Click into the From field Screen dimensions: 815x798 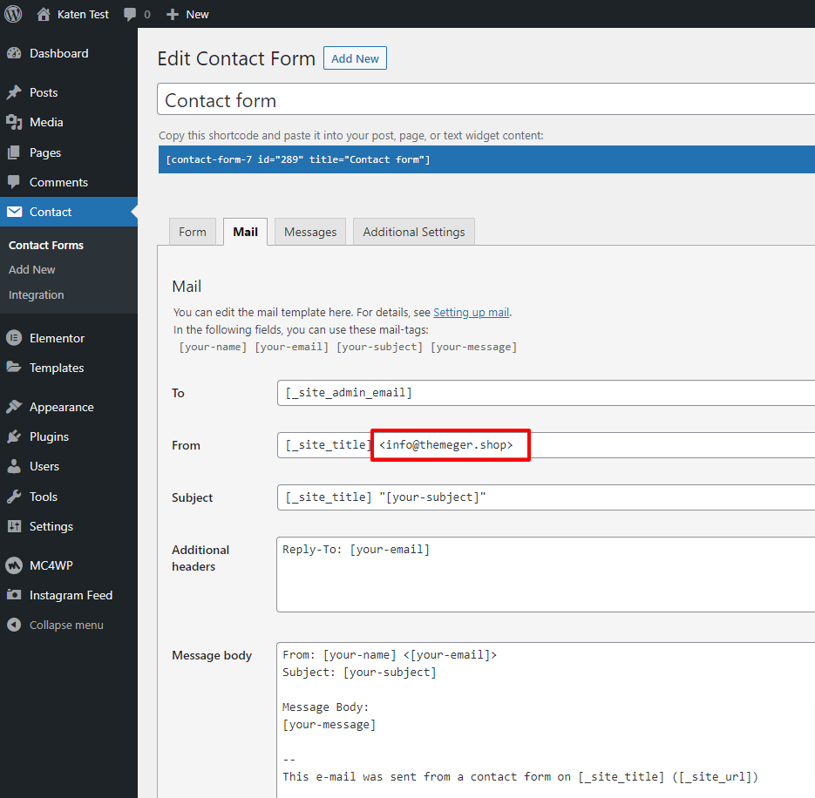point(546,445)
